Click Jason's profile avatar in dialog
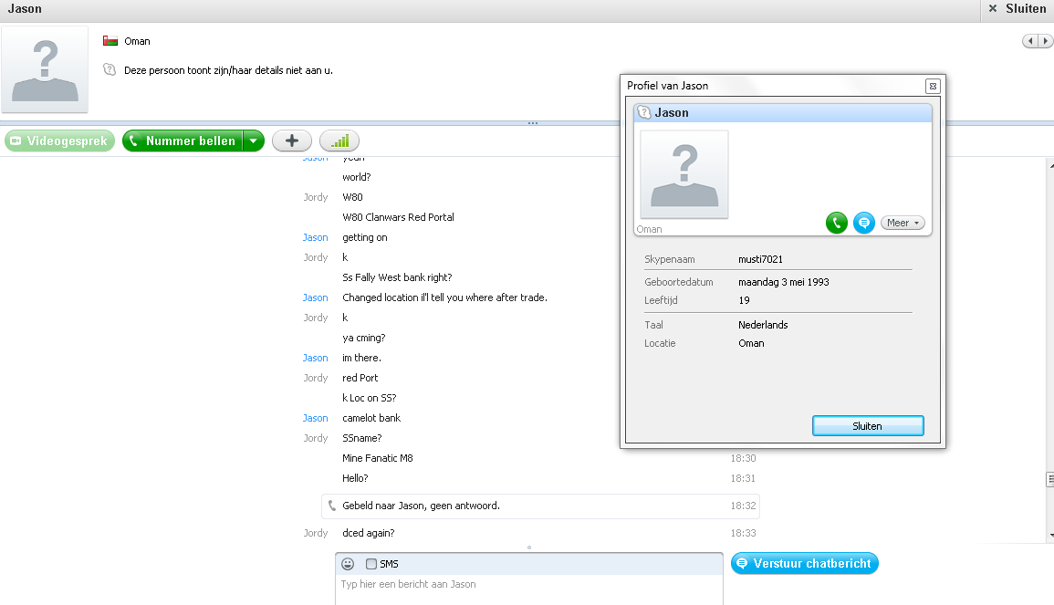Viewport: 1054px width, 605px height. pyautogui.click(x=684, y=175)
